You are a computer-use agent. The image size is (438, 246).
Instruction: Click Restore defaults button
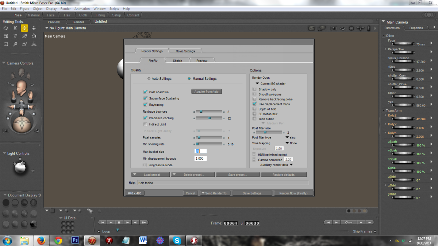coord(284,175)
